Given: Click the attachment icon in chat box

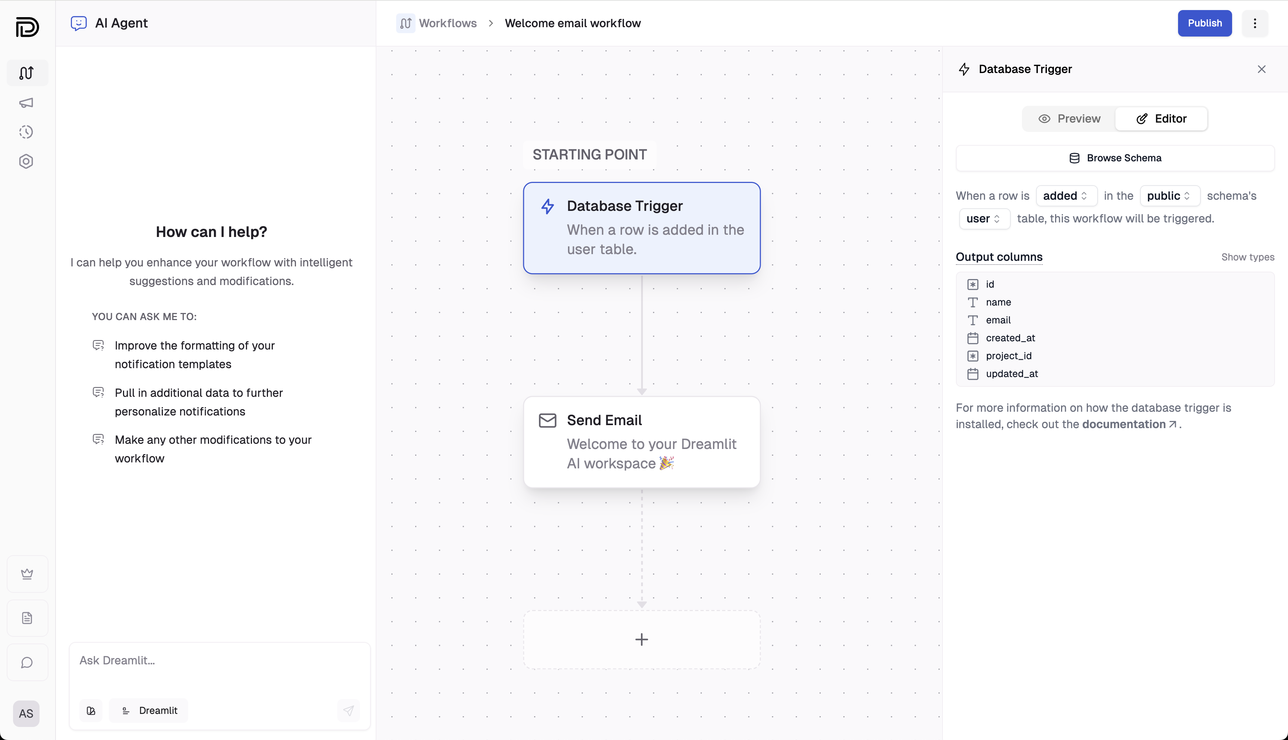Looking at the screenshot, I should [x=91, y=711].
